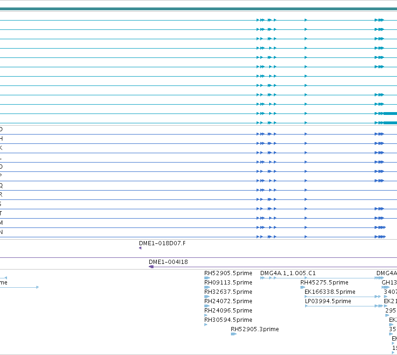Select the RH52905.3prime EST label
Image resolution: width=397 pixels, height=355 pixels.
click(255, 329)
